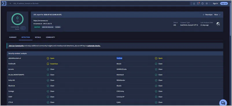Click the Reanalyze button
Image resolution: width=232 pixels, height=106 pixels.
tap(208, 15)
